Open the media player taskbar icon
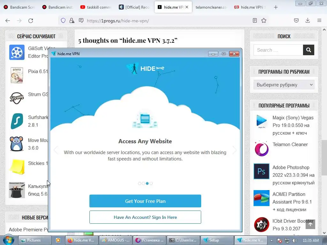327x245 pixels. click(x=58, y=240)
